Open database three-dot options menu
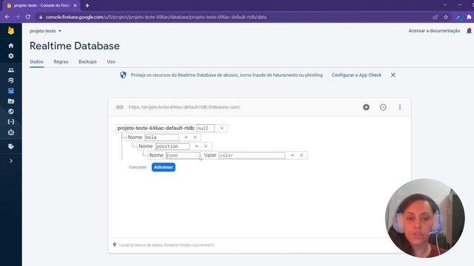 400,107
